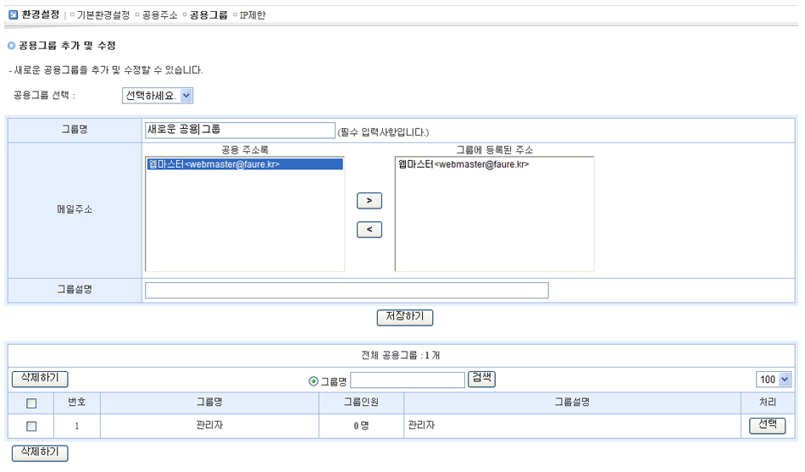Switch to the 공용그룹 menu
This screenshot has height=472, width=805.
point(208,15)
